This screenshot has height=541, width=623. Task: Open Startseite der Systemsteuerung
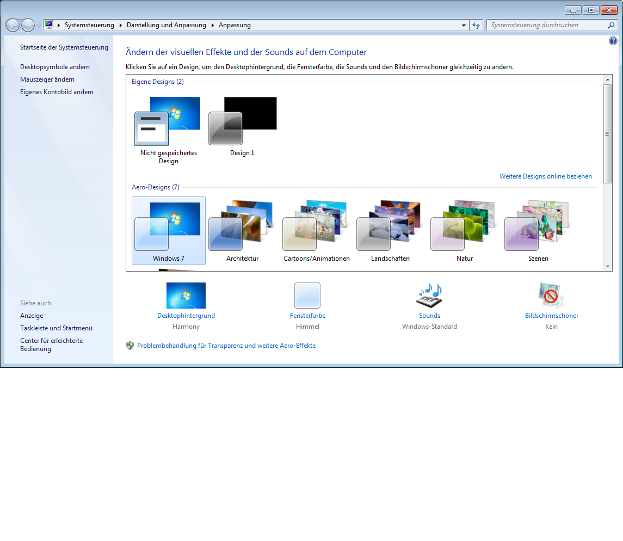coord(64,47)
